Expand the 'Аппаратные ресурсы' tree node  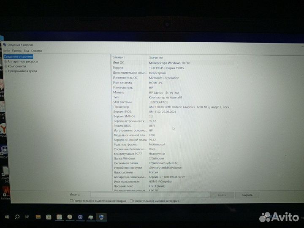click(x=5, y=62)
